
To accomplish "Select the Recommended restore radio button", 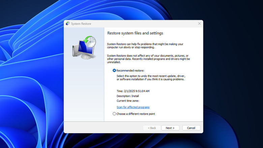I will coord(114,70).
